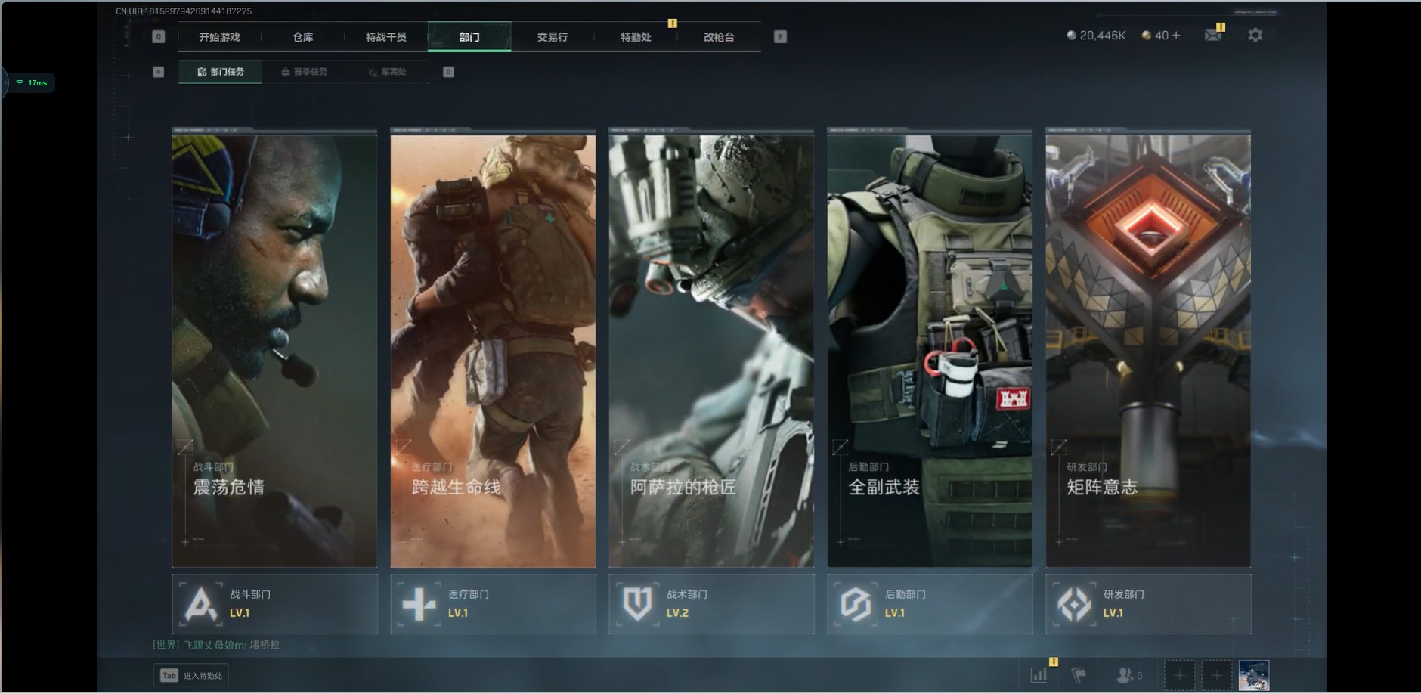This screenshot has width=1421, height=694.
Task: Click the 医疗部门 cross emblem icon
Action: click(x=419, y=604)
